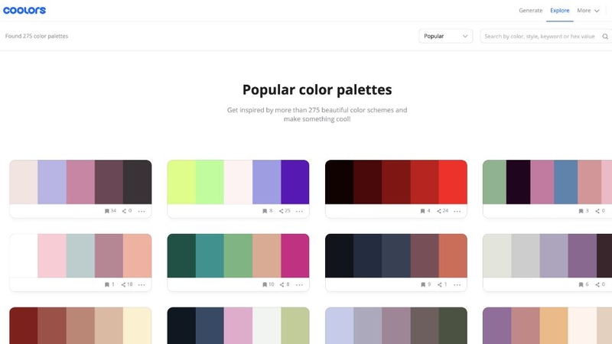Select the deep purple swatch in lime palette
The image size is (612, 344).
pyautogui.click(x=295, y=182)
